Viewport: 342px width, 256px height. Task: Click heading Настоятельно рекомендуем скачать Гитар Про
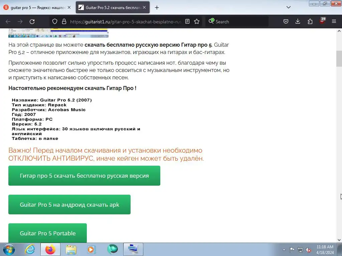72,88
